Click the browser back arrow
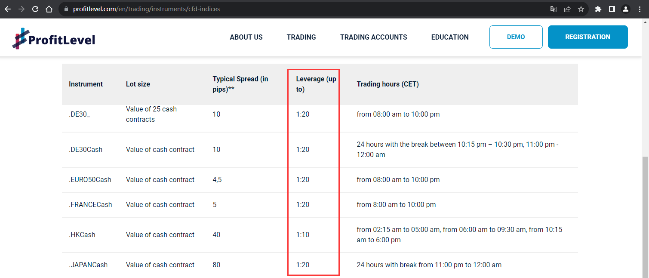Image resolution: width=649 pixels, height=278 pixels. 8,9
